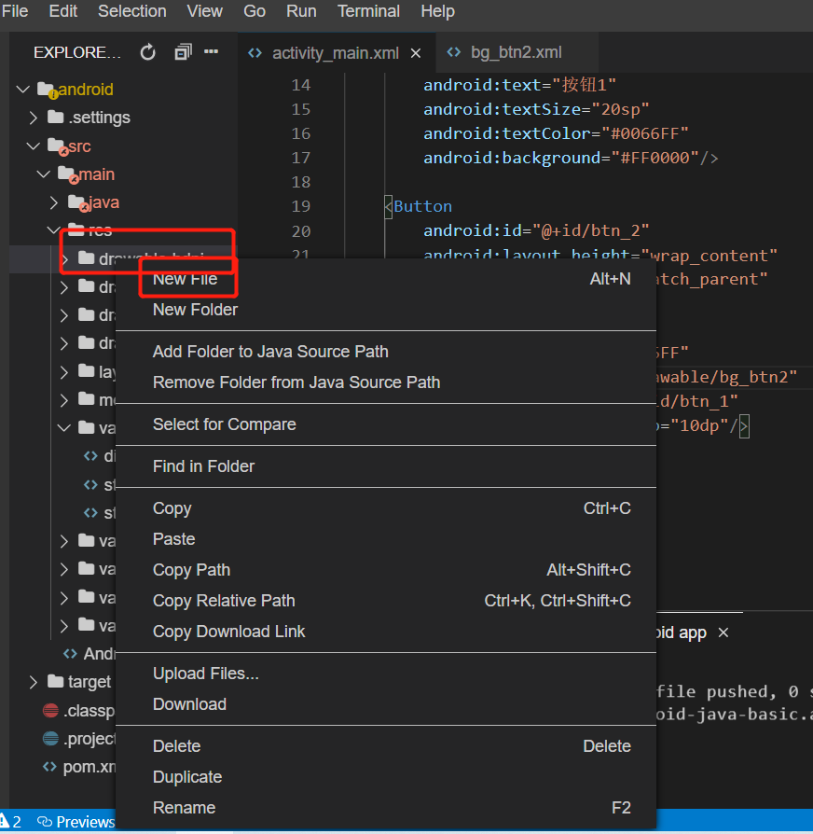The image size is (813, 834).
Task: Open the Terminal menu
Action: pyautogui.click(x=368, y=11)
